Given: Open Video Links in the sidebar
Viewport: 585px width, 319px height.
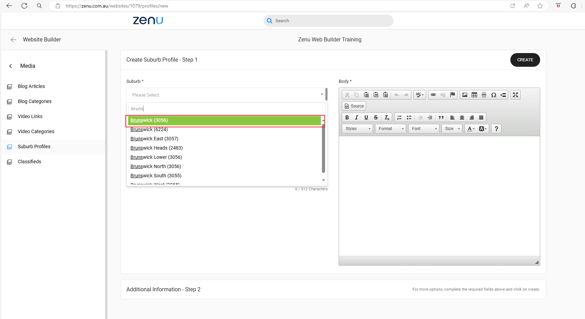Looking at the screenshot, I should pos(30,116).
